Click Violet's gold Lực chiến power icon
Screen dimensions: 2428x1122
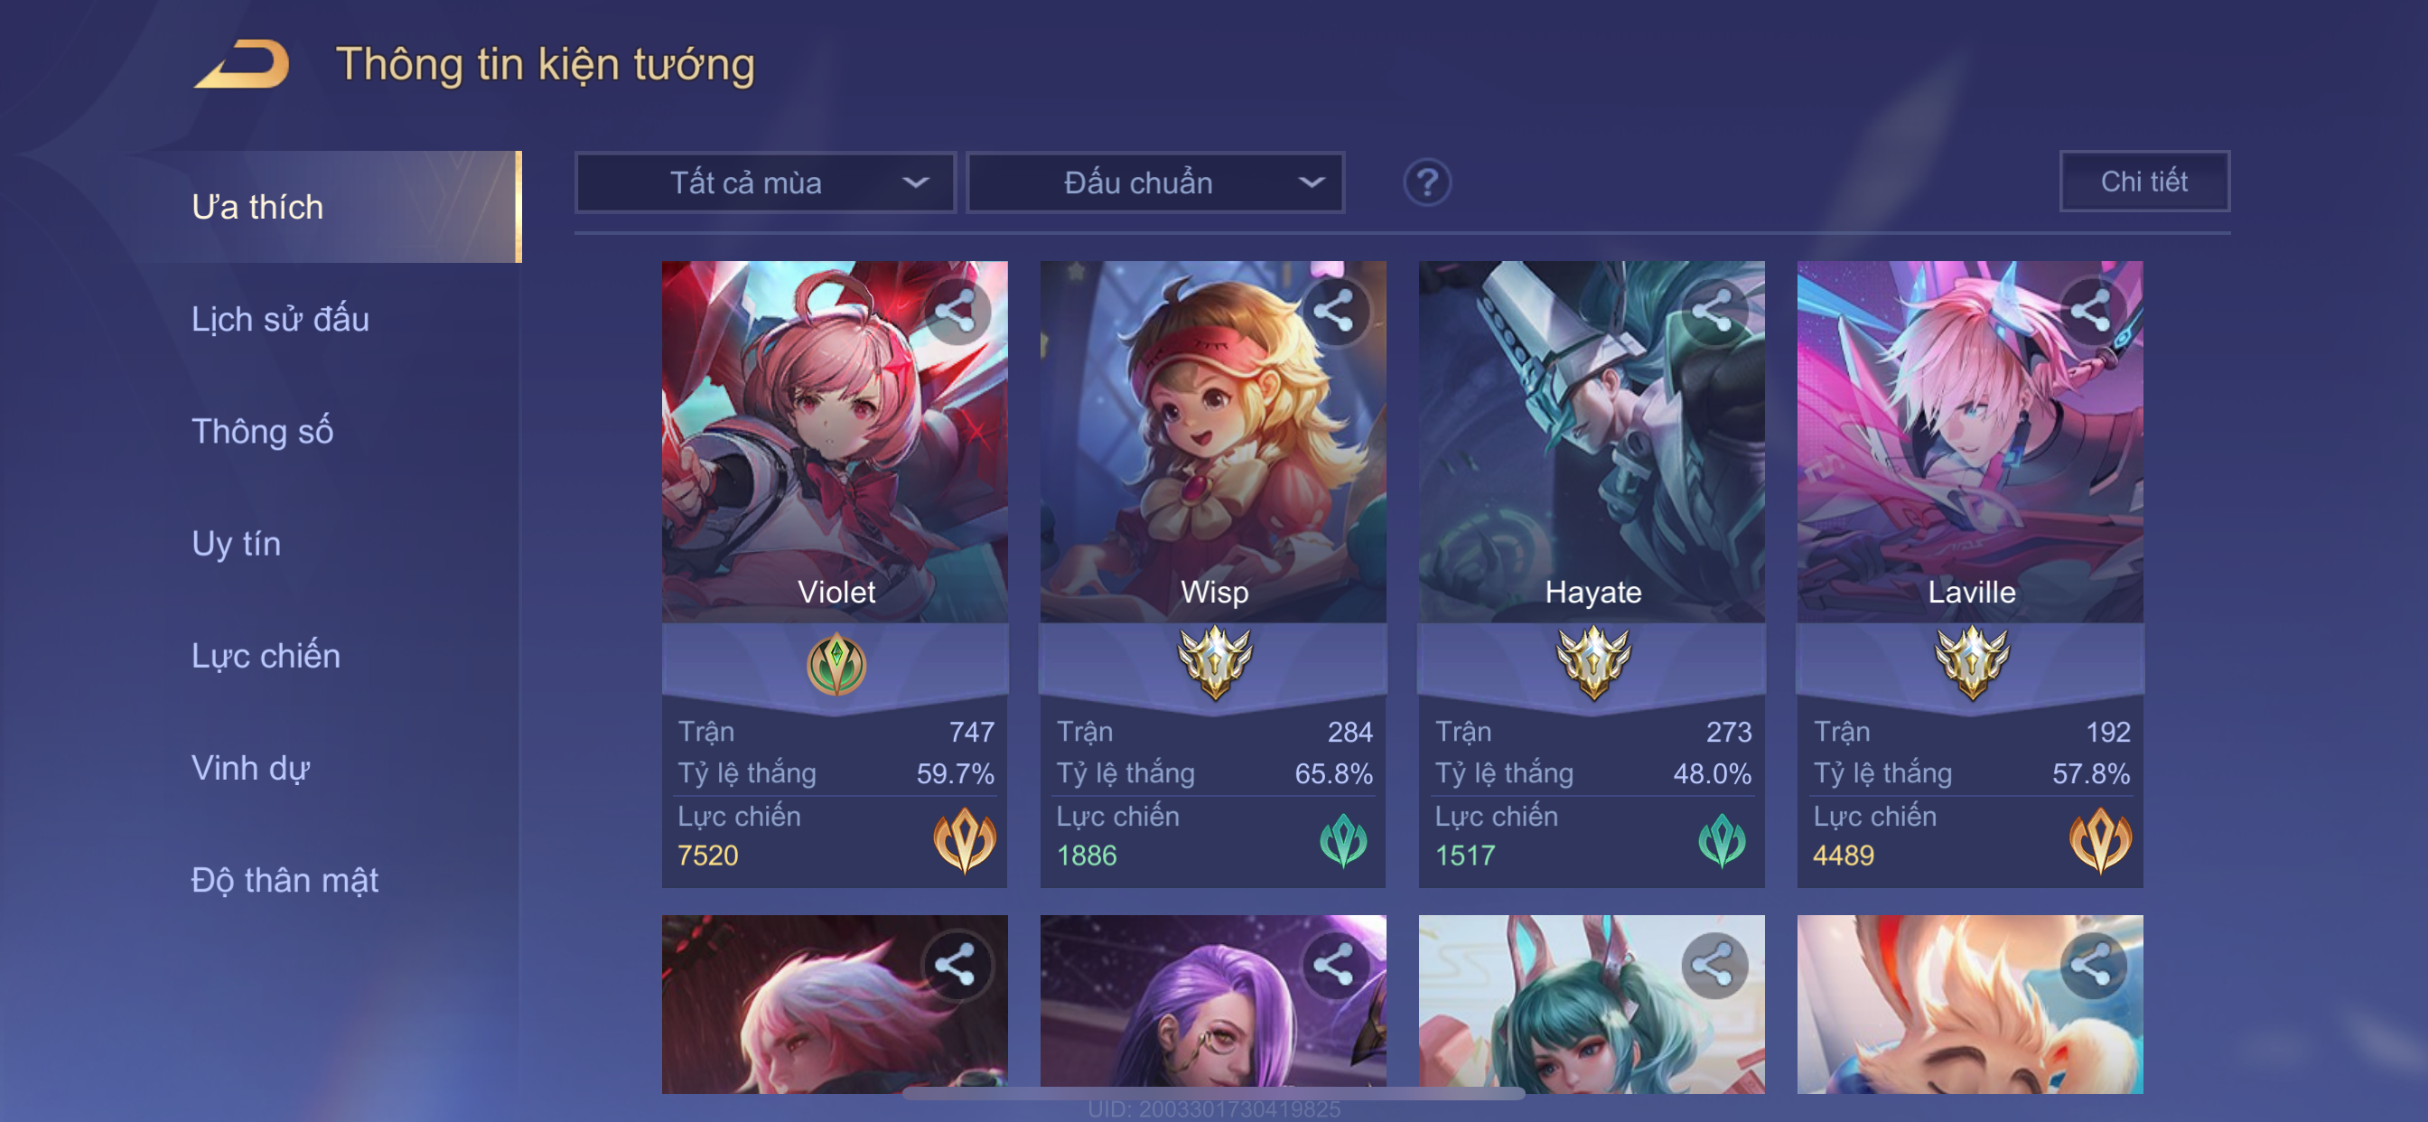tap(964, 838)
